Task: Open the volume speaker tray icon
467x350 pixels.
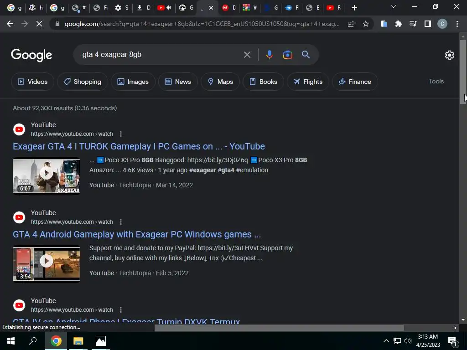Action: pos(408,341)
